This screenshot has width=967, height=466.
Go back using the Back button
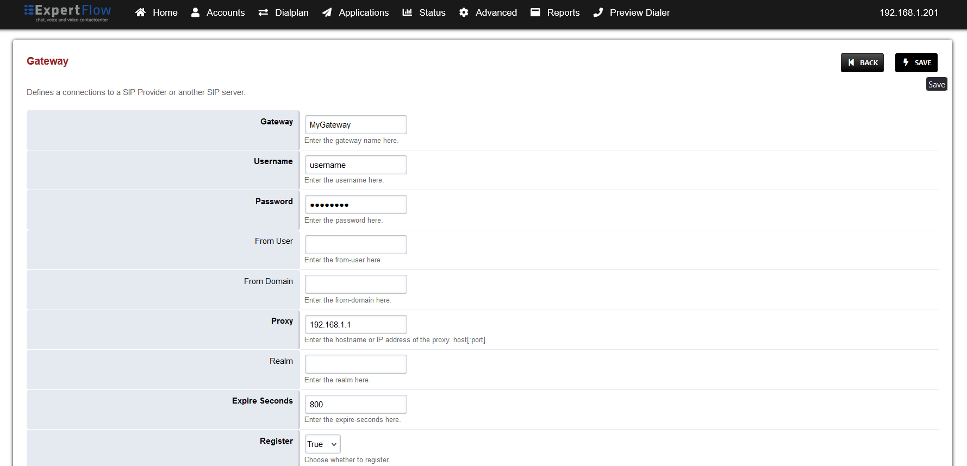point(862,62)
